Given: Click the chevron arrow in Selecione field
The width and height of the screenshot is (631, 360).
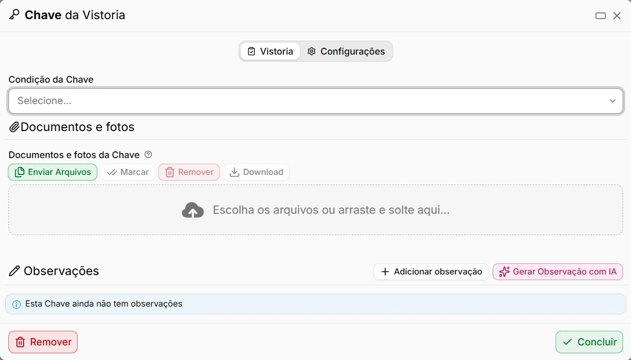Looking at the screenshot, I should (x=612, y=101).
